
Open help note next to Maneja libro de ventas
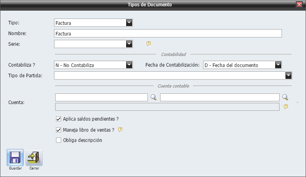(x=120, y=130)
